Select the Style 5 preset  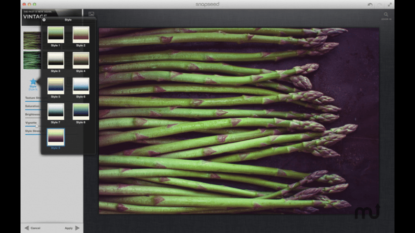(56, 86)
